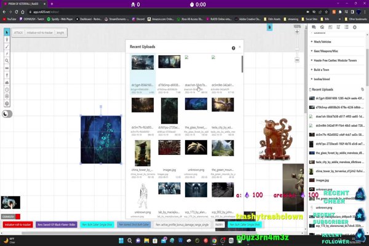Select the d70k5mp thumbnail in Recent Uploads dialog
The height and width of the screenshot is (246, 369).
pyautogui.click(x=170, y=61)
